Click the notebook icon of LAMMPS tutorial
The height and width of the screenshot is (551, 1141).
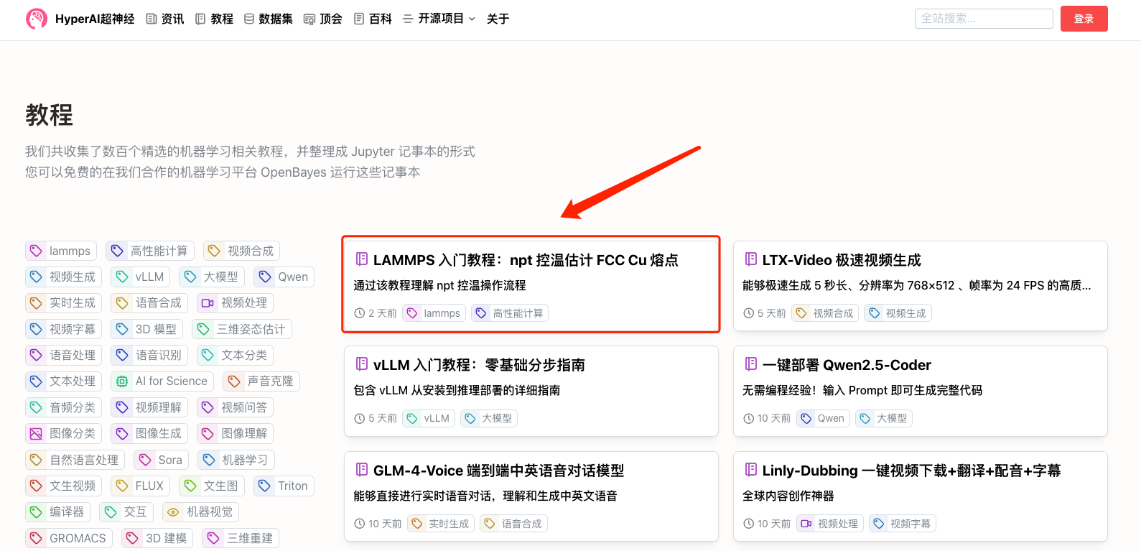pos(362,259)
